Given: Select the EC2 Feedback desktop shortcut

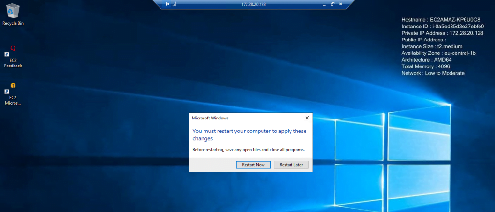Looking at the screenshot, I should pyautogui.click(x=13, y=57).
